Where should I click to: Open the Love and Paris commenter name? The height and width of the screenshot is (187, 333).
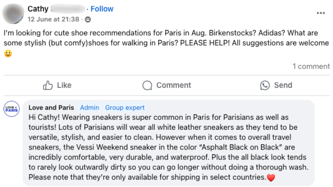point(51,108)
